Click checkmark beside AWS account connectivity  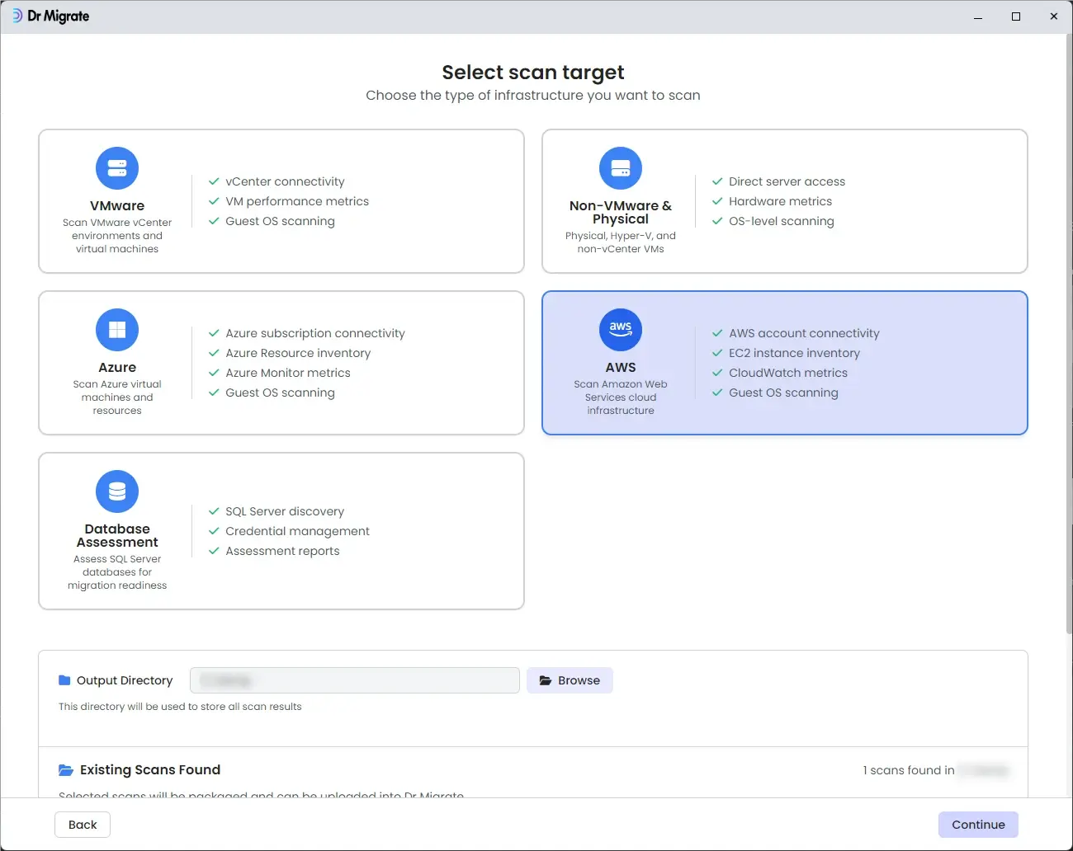coord(717,333)
